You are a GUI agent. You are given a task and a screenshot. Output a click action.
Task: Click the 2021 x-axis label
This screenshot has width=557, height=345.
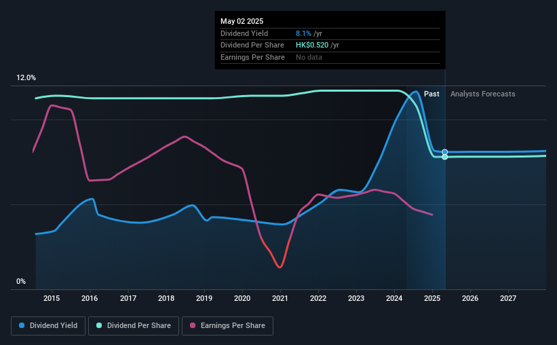280,298
